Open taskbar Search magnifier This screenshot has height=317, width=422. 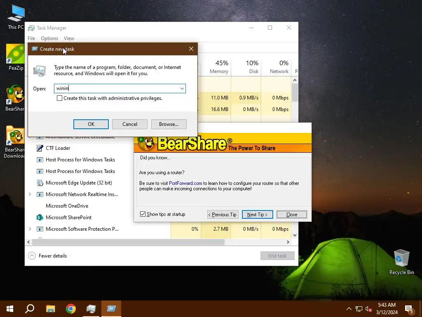point(30,309)
